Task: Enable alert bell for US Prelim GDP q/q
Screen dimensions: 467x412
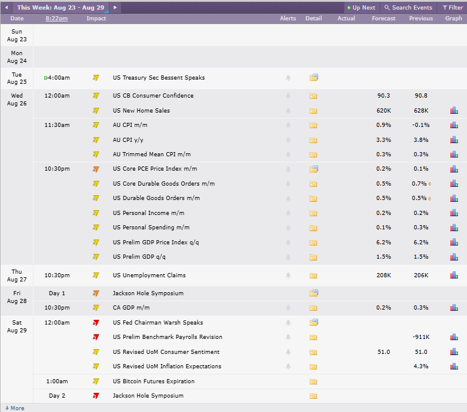Action: click(x=288, y=257)
